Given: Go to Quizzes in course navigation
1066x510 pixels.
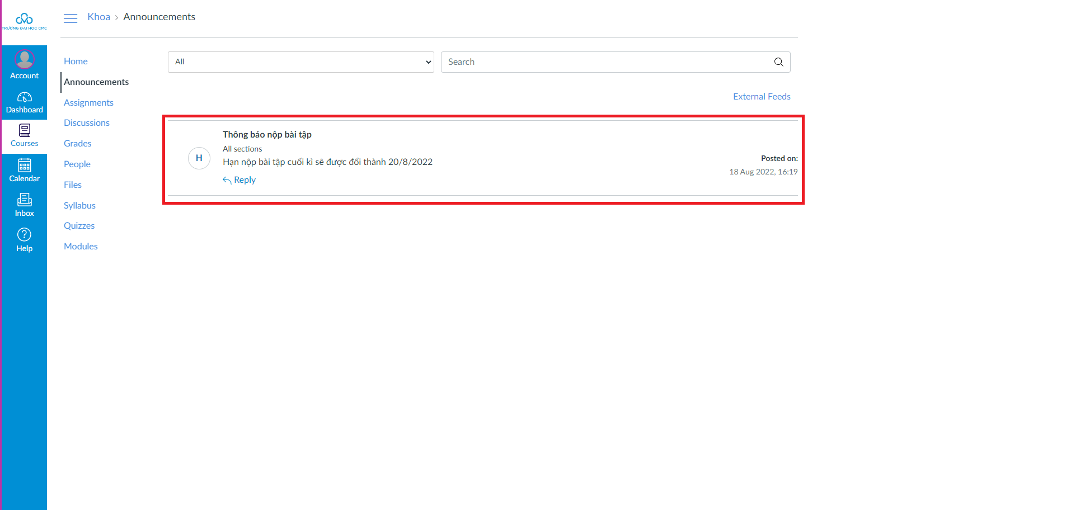Looking at the screenshot, I should tap(79, 226).
